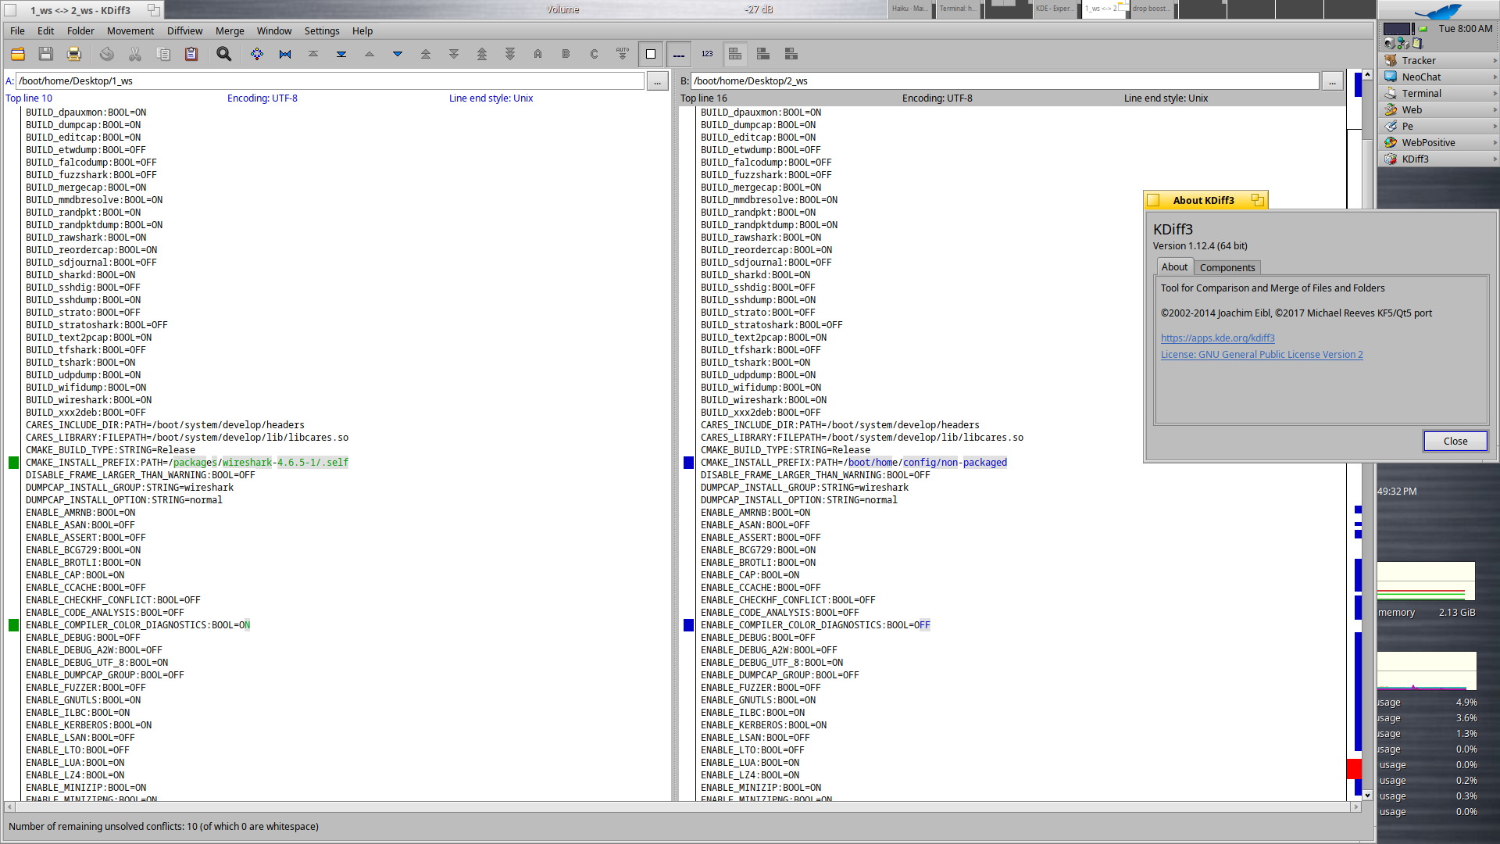Go to previous delta single up arrow
The height and width of the screenshot is (844, 1500).
[x=370, y=54]
